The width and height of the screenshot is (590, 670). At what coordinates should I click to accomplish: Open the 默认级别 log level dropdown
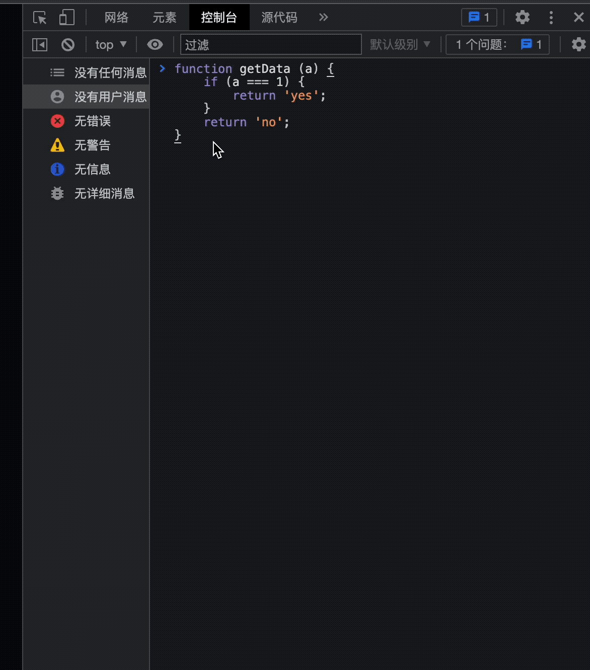400,45
